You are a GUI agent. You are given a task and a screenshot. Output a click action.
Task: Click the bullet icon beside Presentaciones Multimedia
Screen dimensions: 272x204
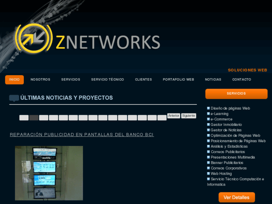[x=208, y=157]
